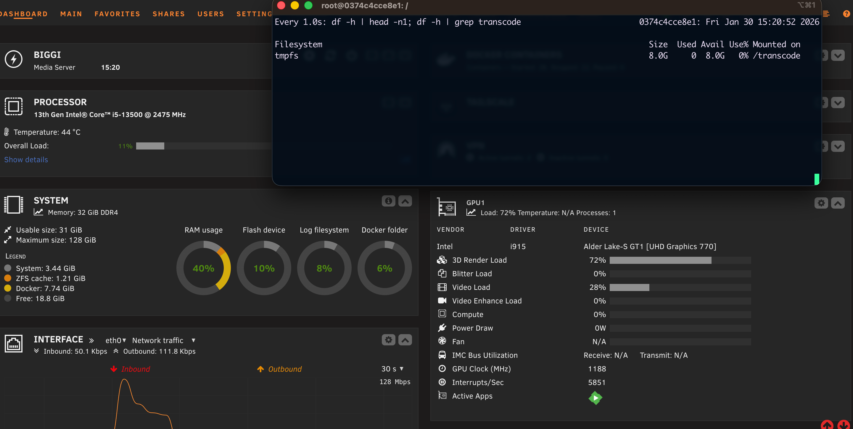The image size is (853, 429).
Task: Switch to the MAIN tab
Action: coord(71,14)
